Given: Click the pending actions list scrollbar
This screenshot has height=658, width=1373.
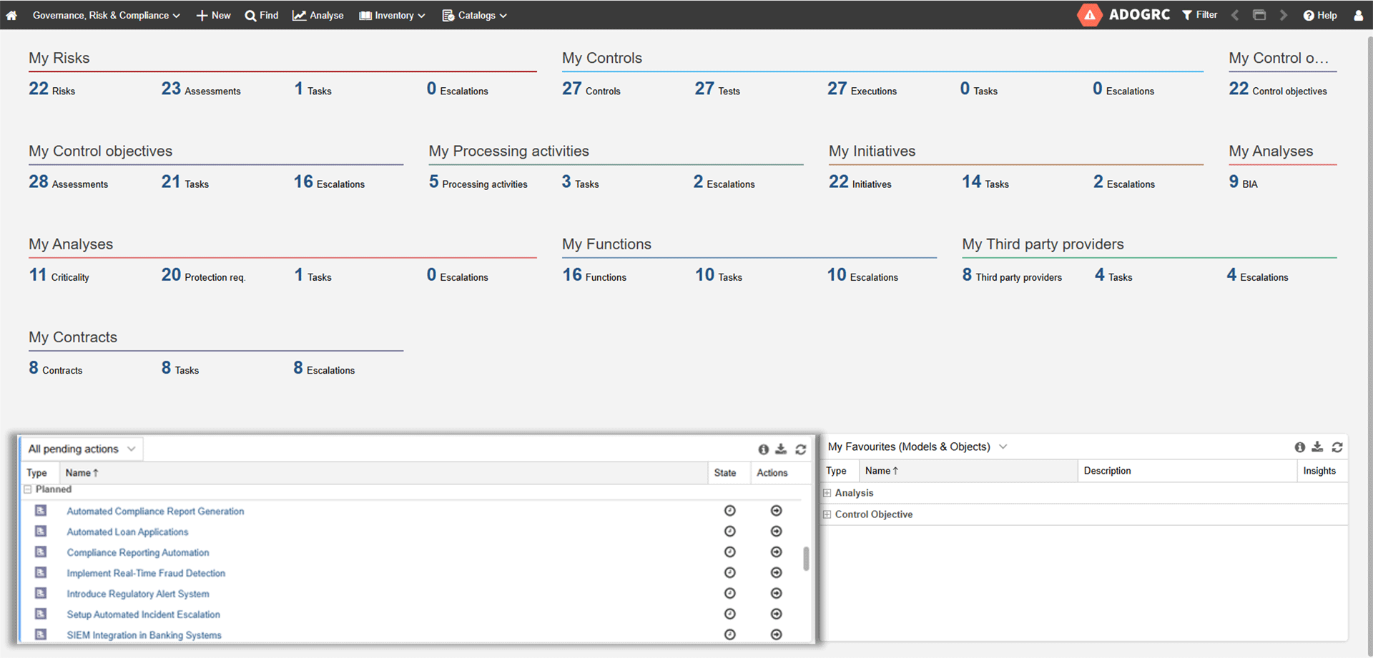Looking at the screenshot, I should [806, 559].
